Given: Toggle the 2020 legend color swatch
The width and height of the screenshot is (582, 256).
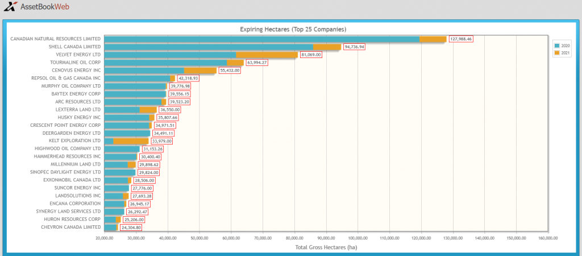Looking at the screenshot, I should (x=557, y=46).
